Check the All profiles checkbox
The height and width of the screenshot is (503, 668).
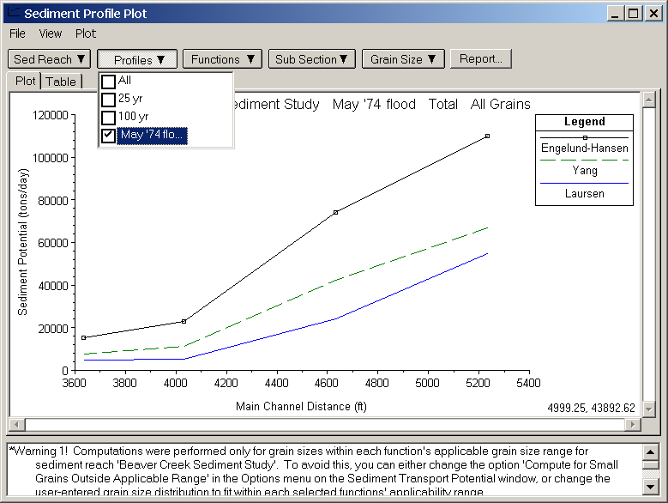point(109,81)
